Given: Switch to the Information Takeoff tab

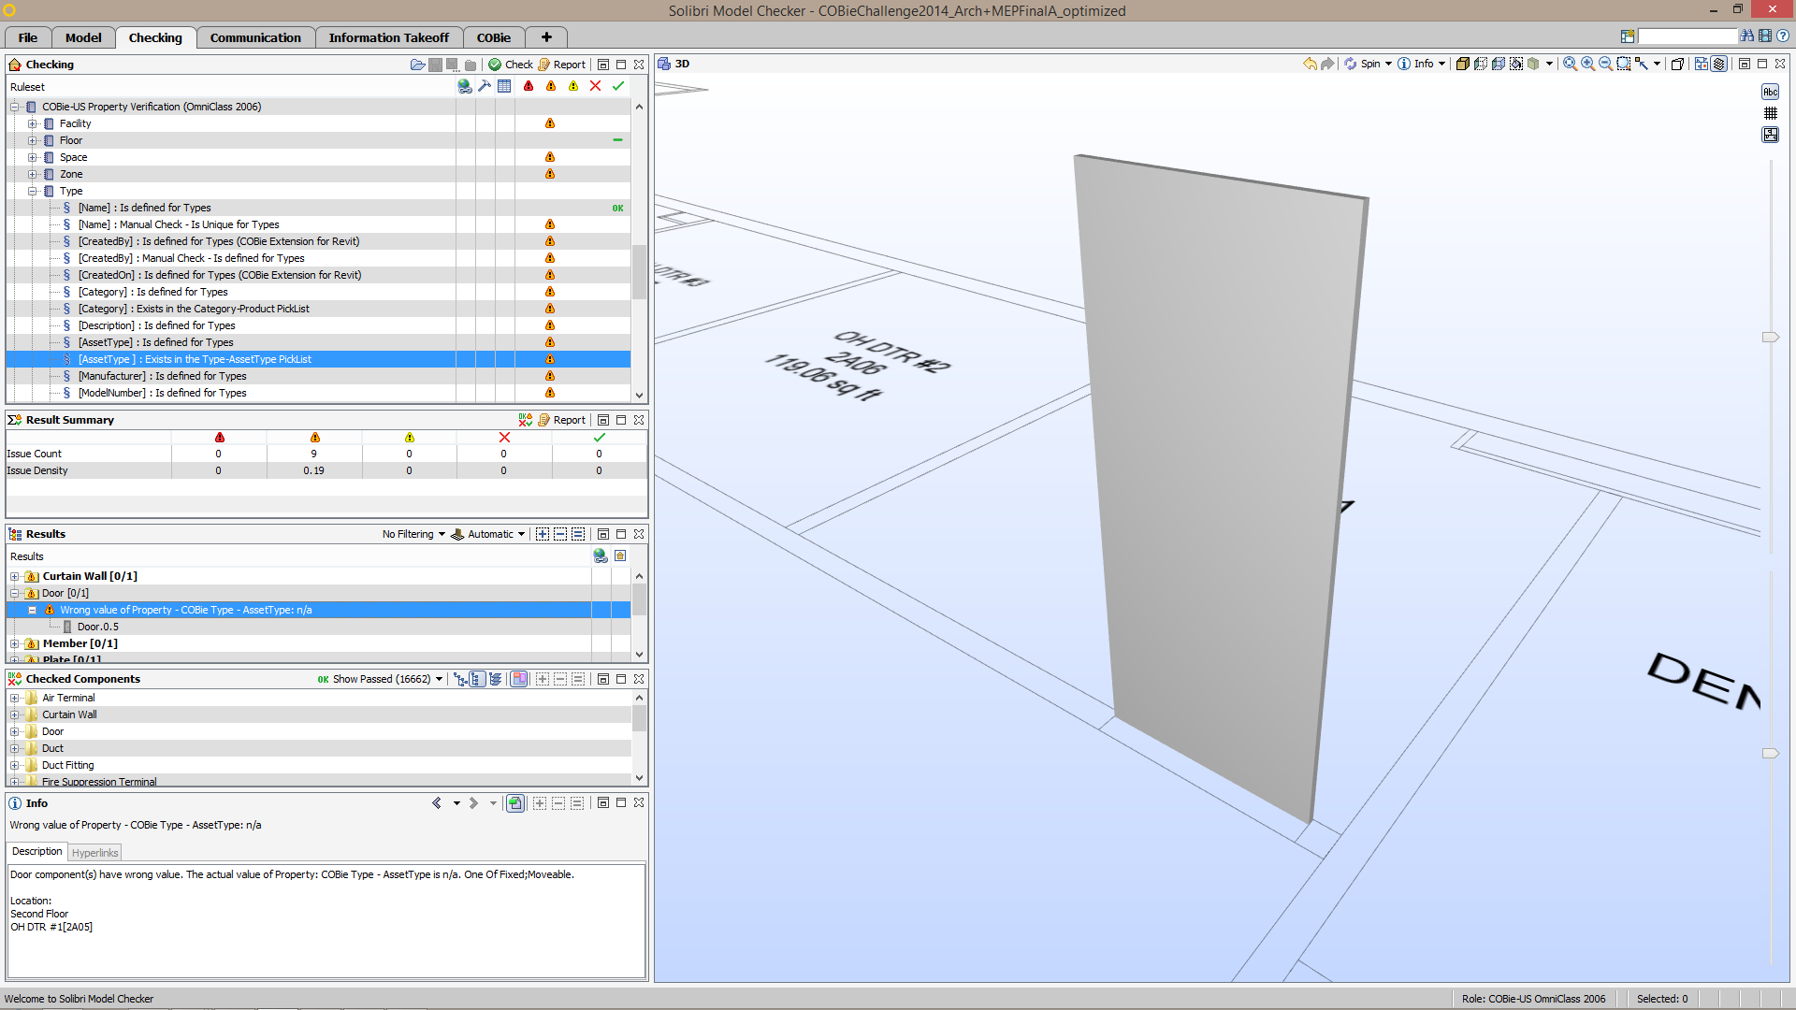Looking at the screenshot, I should click(x=388, y=37).
